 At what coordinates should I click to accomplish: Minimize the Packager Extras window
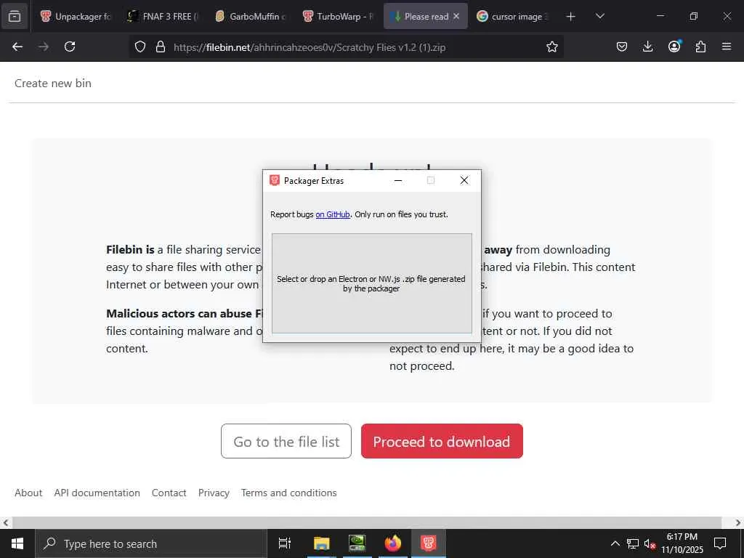(398, 180)
